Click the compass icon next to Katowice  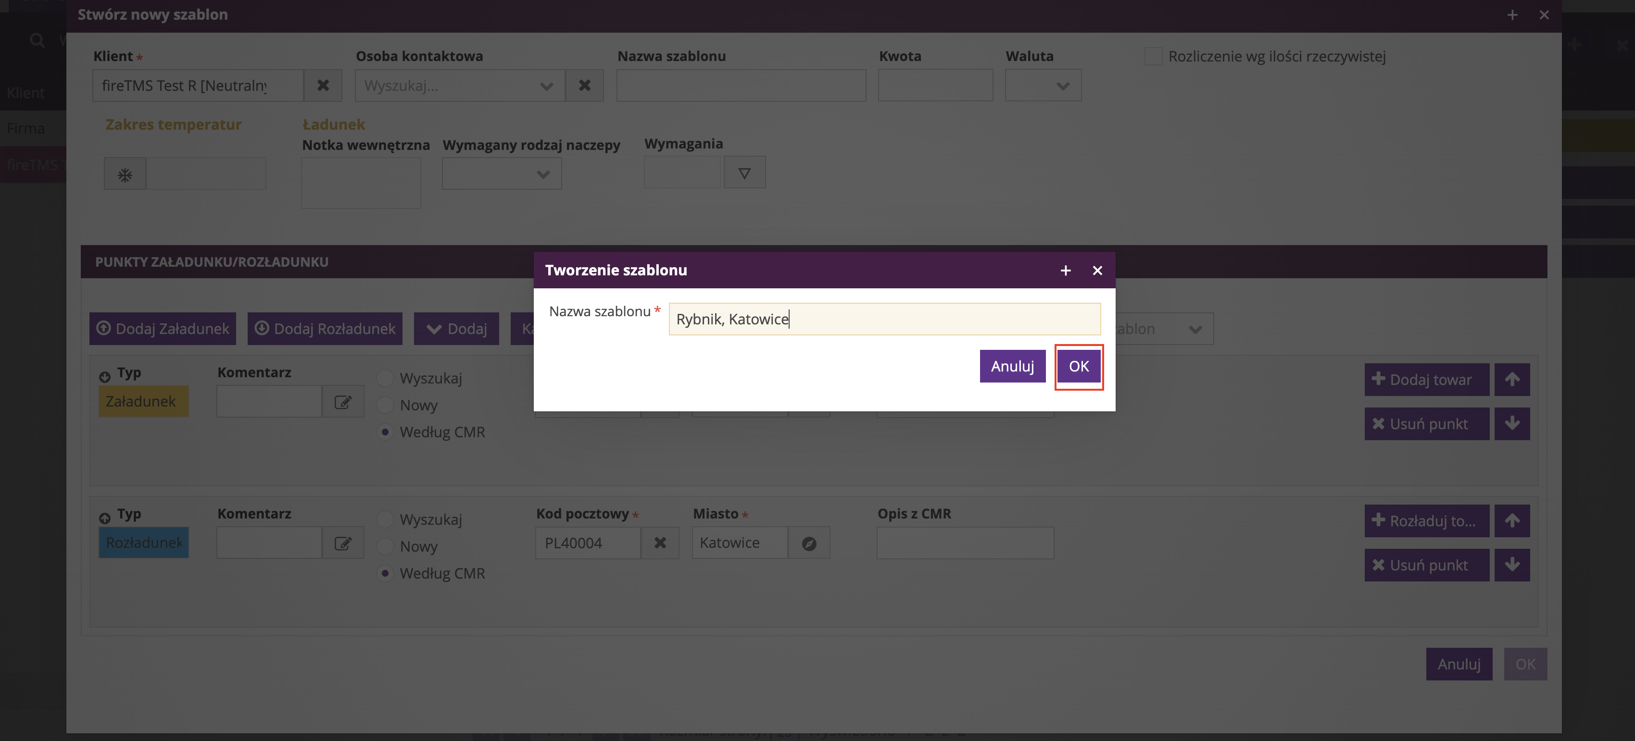(x=809, y=543)
